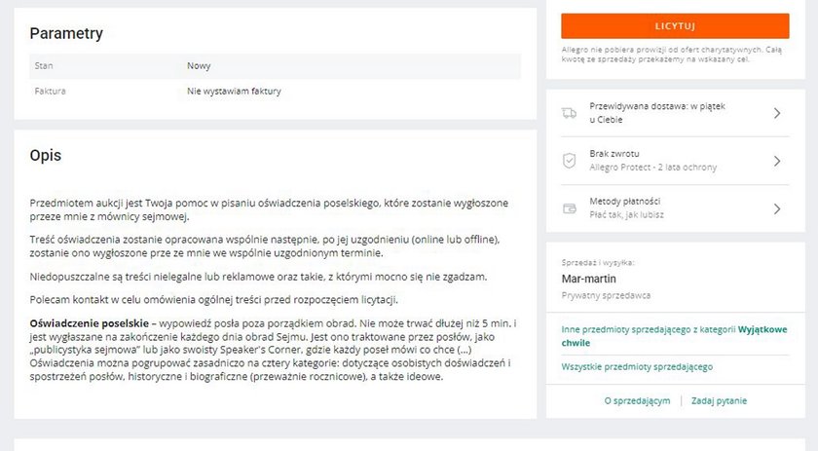Click the O sprzedającym link
This screenshot has height=451, width=818.
point(637,401)
